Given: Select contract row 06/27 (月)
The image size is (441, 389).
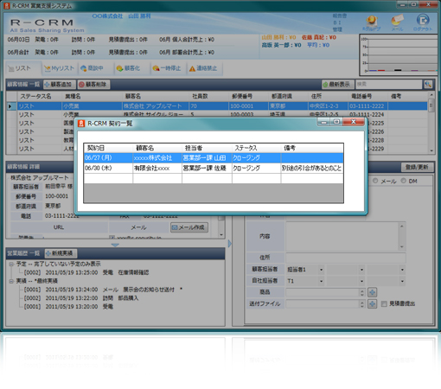Looking at the screenshot, I should [214, 158].
